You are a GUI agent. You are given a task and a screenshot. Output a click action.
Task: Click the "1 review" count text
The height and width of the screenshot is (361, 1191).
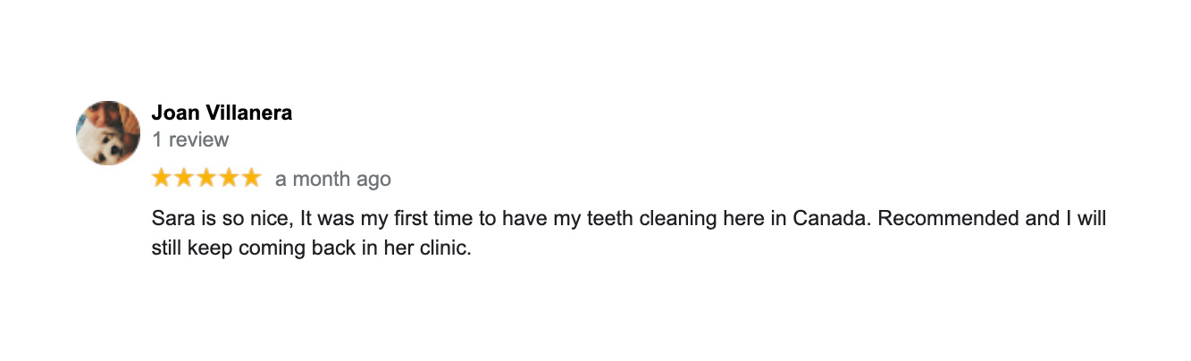pyautogui.click(x=190, y=139)
